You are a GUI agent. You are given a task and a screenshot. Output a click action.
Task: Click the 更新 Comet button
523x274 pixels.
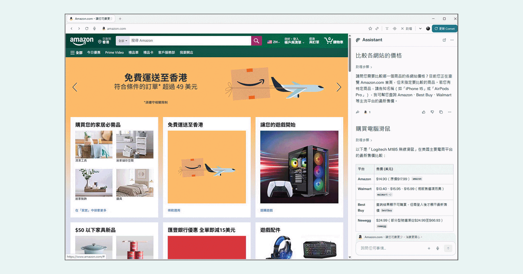pos(445,29)
